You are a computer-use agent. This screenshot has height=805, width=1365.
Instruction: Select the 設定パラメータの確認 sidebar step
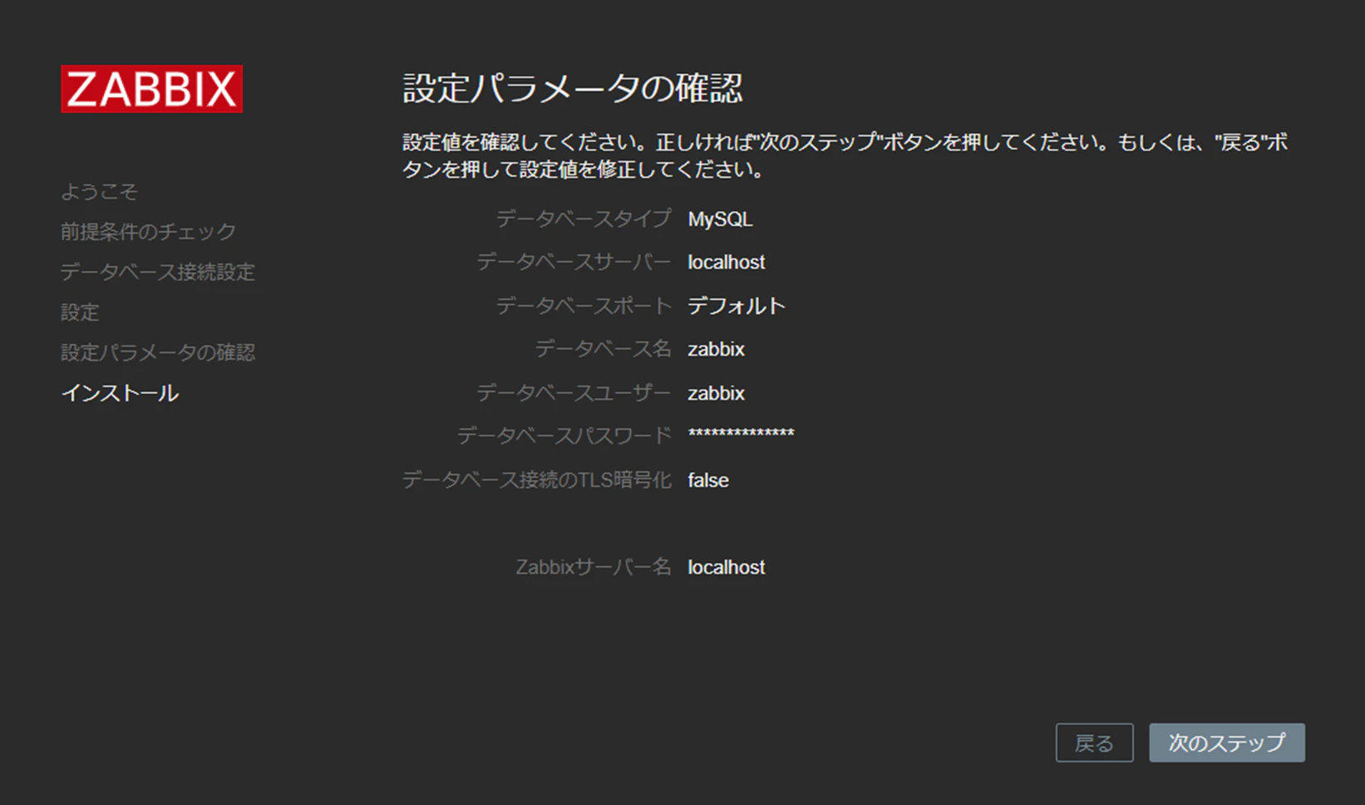pyautogui.click(x=158, y=352)
